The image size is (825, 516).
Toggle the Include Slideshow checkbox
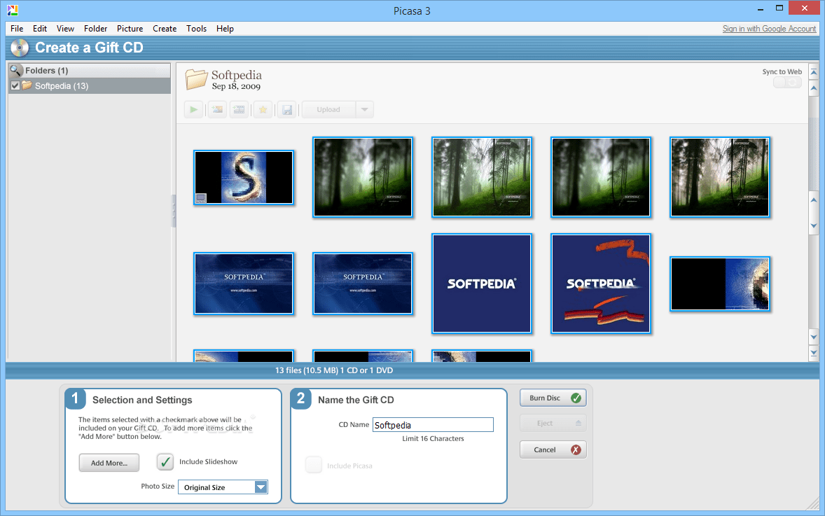tap(165, 462)
